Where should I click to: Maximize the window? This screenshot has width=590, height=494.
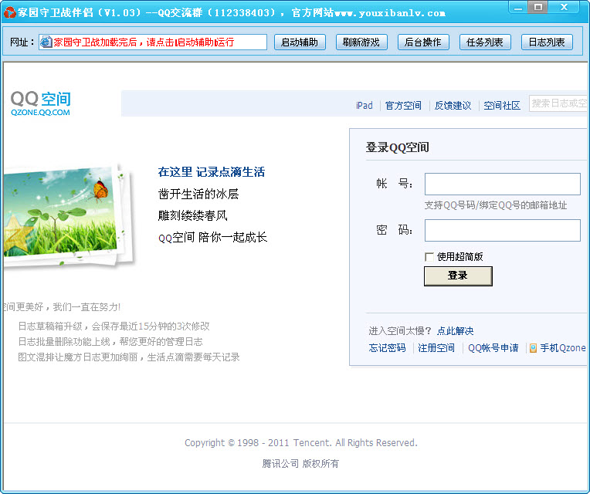(538, 7)
